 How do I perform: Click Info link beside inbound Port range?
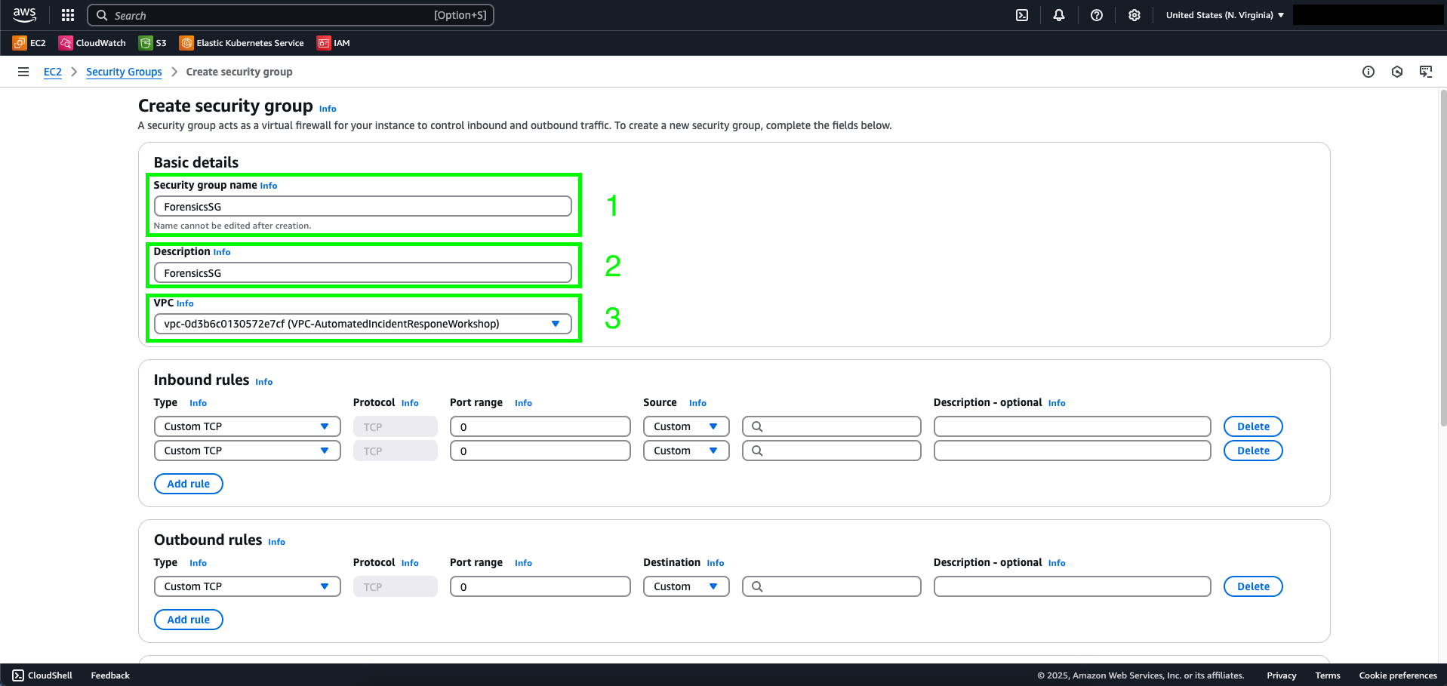[523, 403]
